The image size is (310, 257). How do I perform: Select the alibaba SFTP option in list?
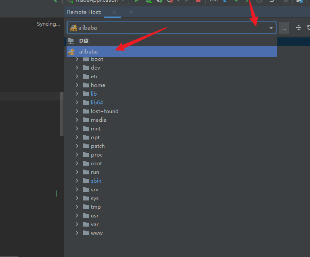tap(172, 52)
